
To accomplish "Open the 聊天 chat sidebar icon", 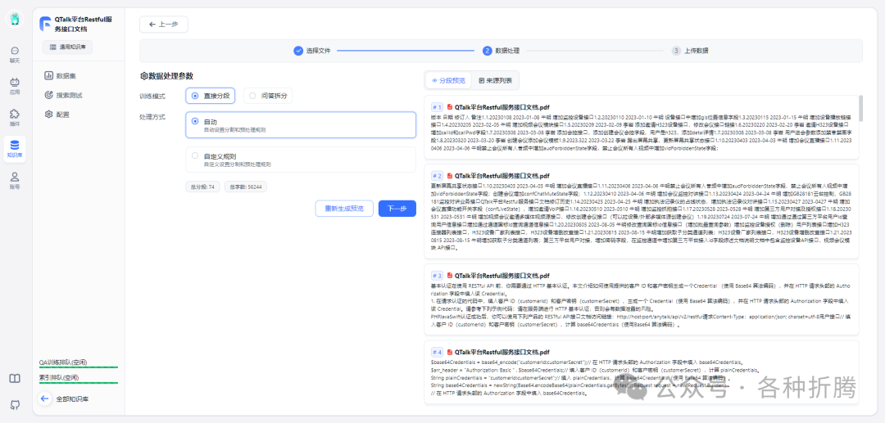I will click(x=15, y=54).
